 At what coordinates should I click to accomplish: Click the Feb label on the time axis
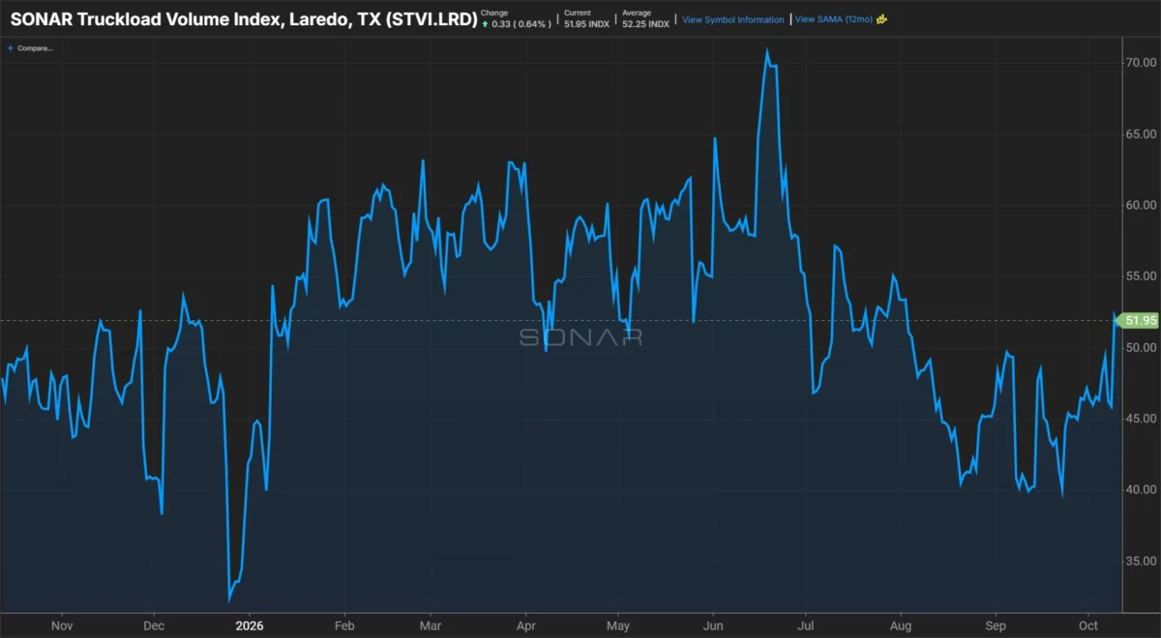[x=343, y=626]
